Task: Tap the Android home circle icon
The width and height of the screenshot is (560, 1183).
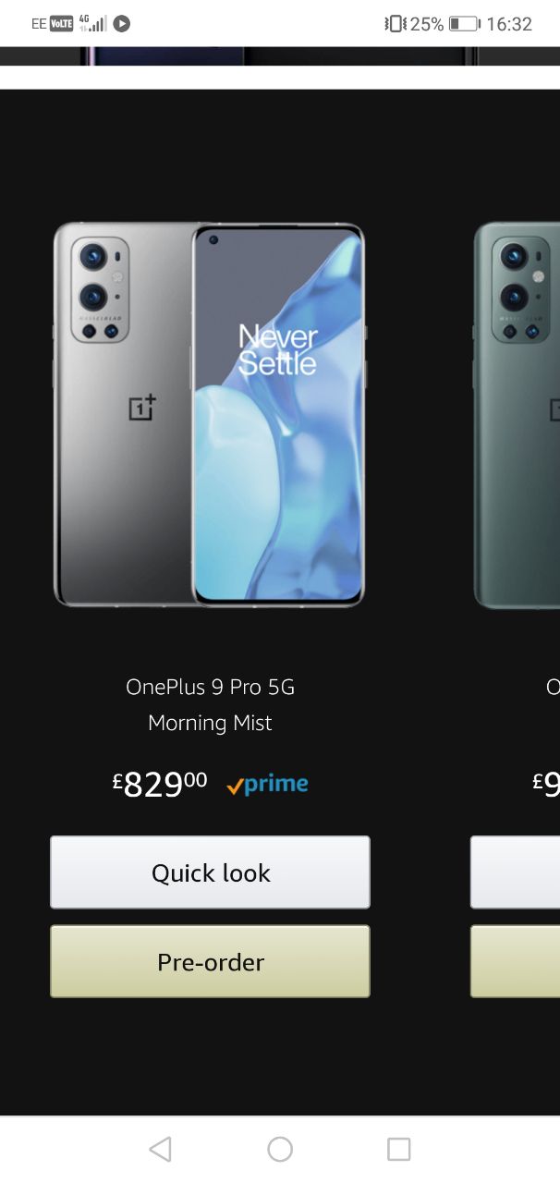Action: coord(280,1149)
